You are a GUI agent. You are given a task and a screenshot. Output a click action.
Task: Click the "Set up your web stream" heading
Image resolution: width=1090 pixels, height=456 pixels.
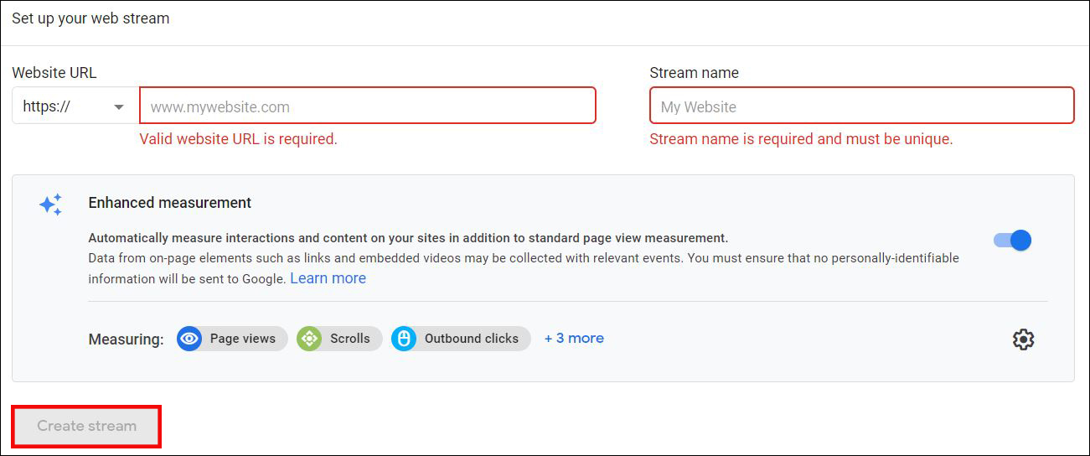click(90, 18)
